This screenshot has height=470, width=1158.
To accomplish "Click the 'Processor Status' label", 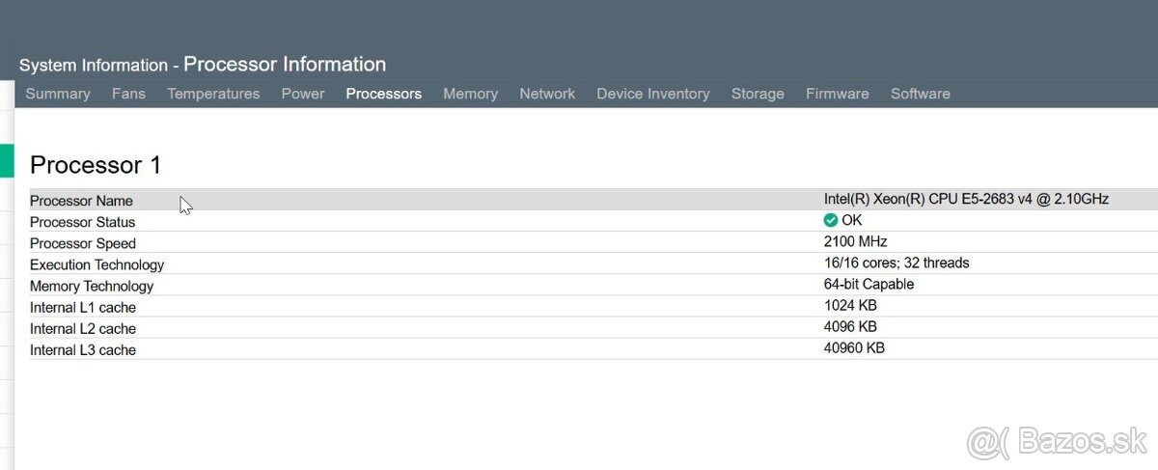I will [x=83, y=222].
